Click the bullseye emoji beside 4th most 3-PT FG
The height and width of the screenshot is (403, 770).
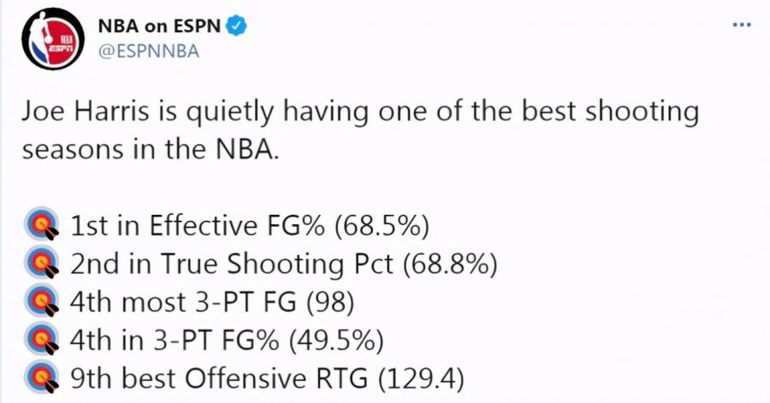click(x=42, y=301)
